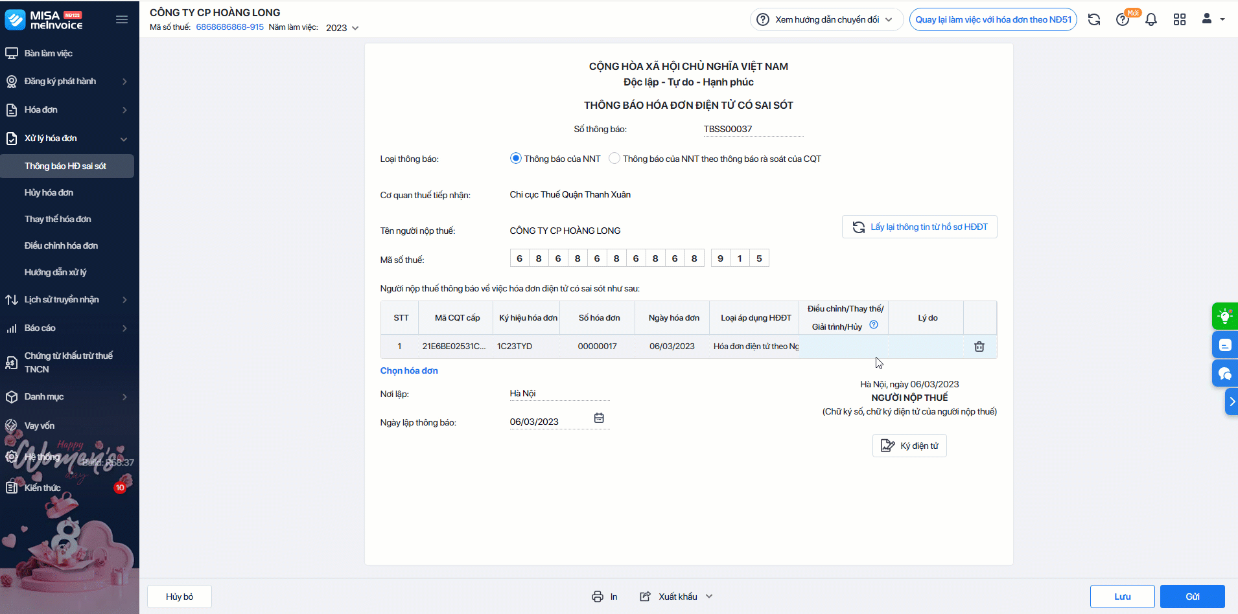The height and width of the screenshot is (614, 1238).
Task: Open the notifications bell
Action: point(1151,19)
